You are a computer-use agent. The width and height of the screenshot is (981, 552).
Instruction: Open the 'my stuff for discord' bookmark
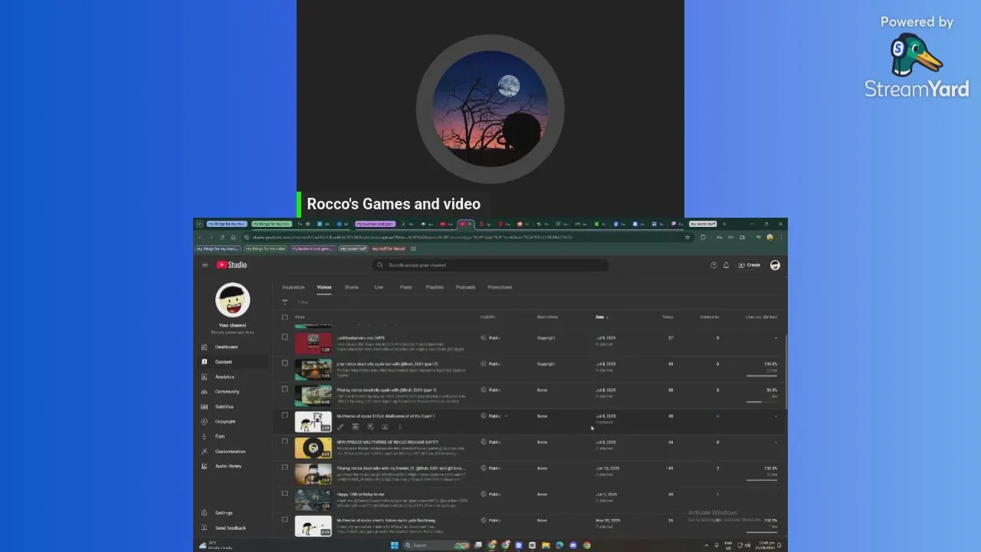(389, 248)
